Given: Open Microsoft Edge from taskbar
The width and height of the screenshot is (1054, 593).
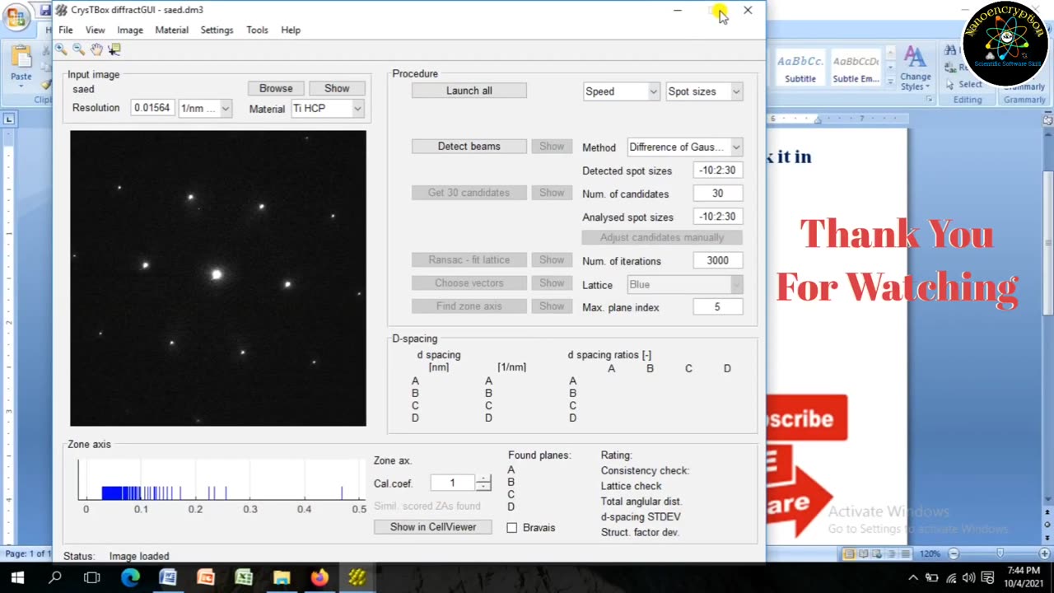Looking at the screenshot, I should 130,578.
